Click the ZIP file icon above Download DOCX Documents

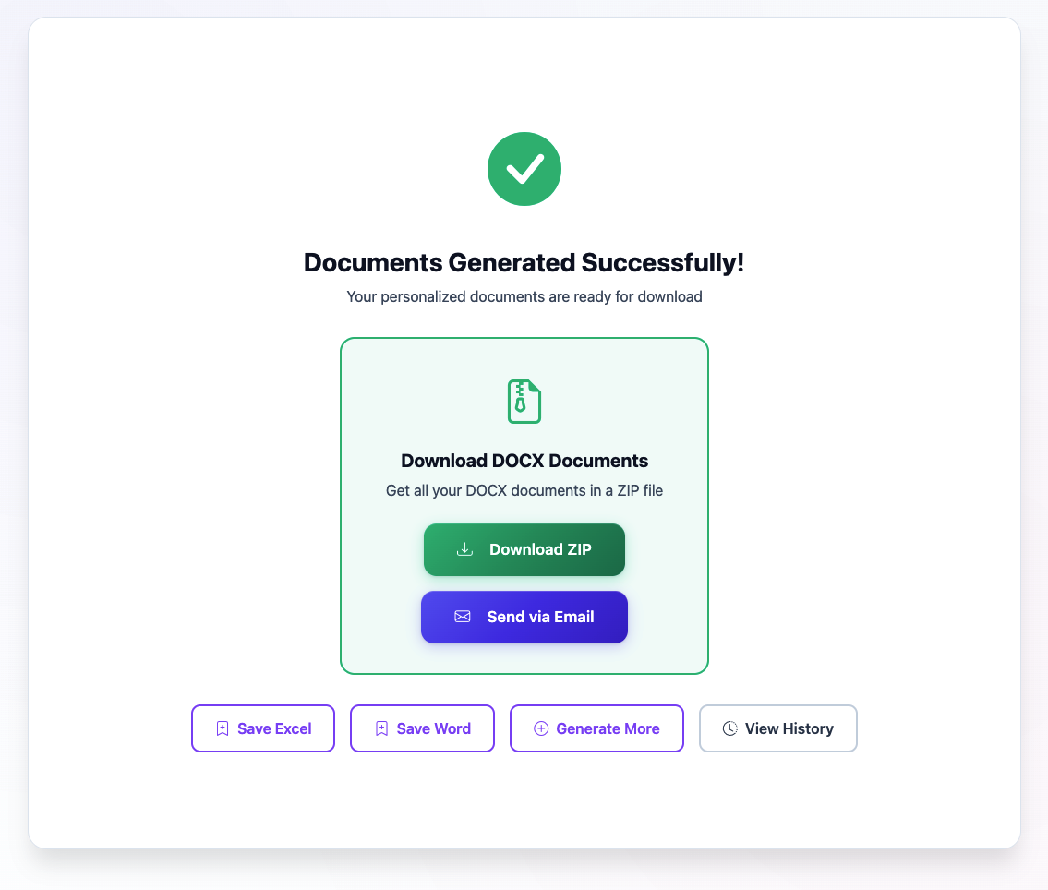(x=524, y=402)
